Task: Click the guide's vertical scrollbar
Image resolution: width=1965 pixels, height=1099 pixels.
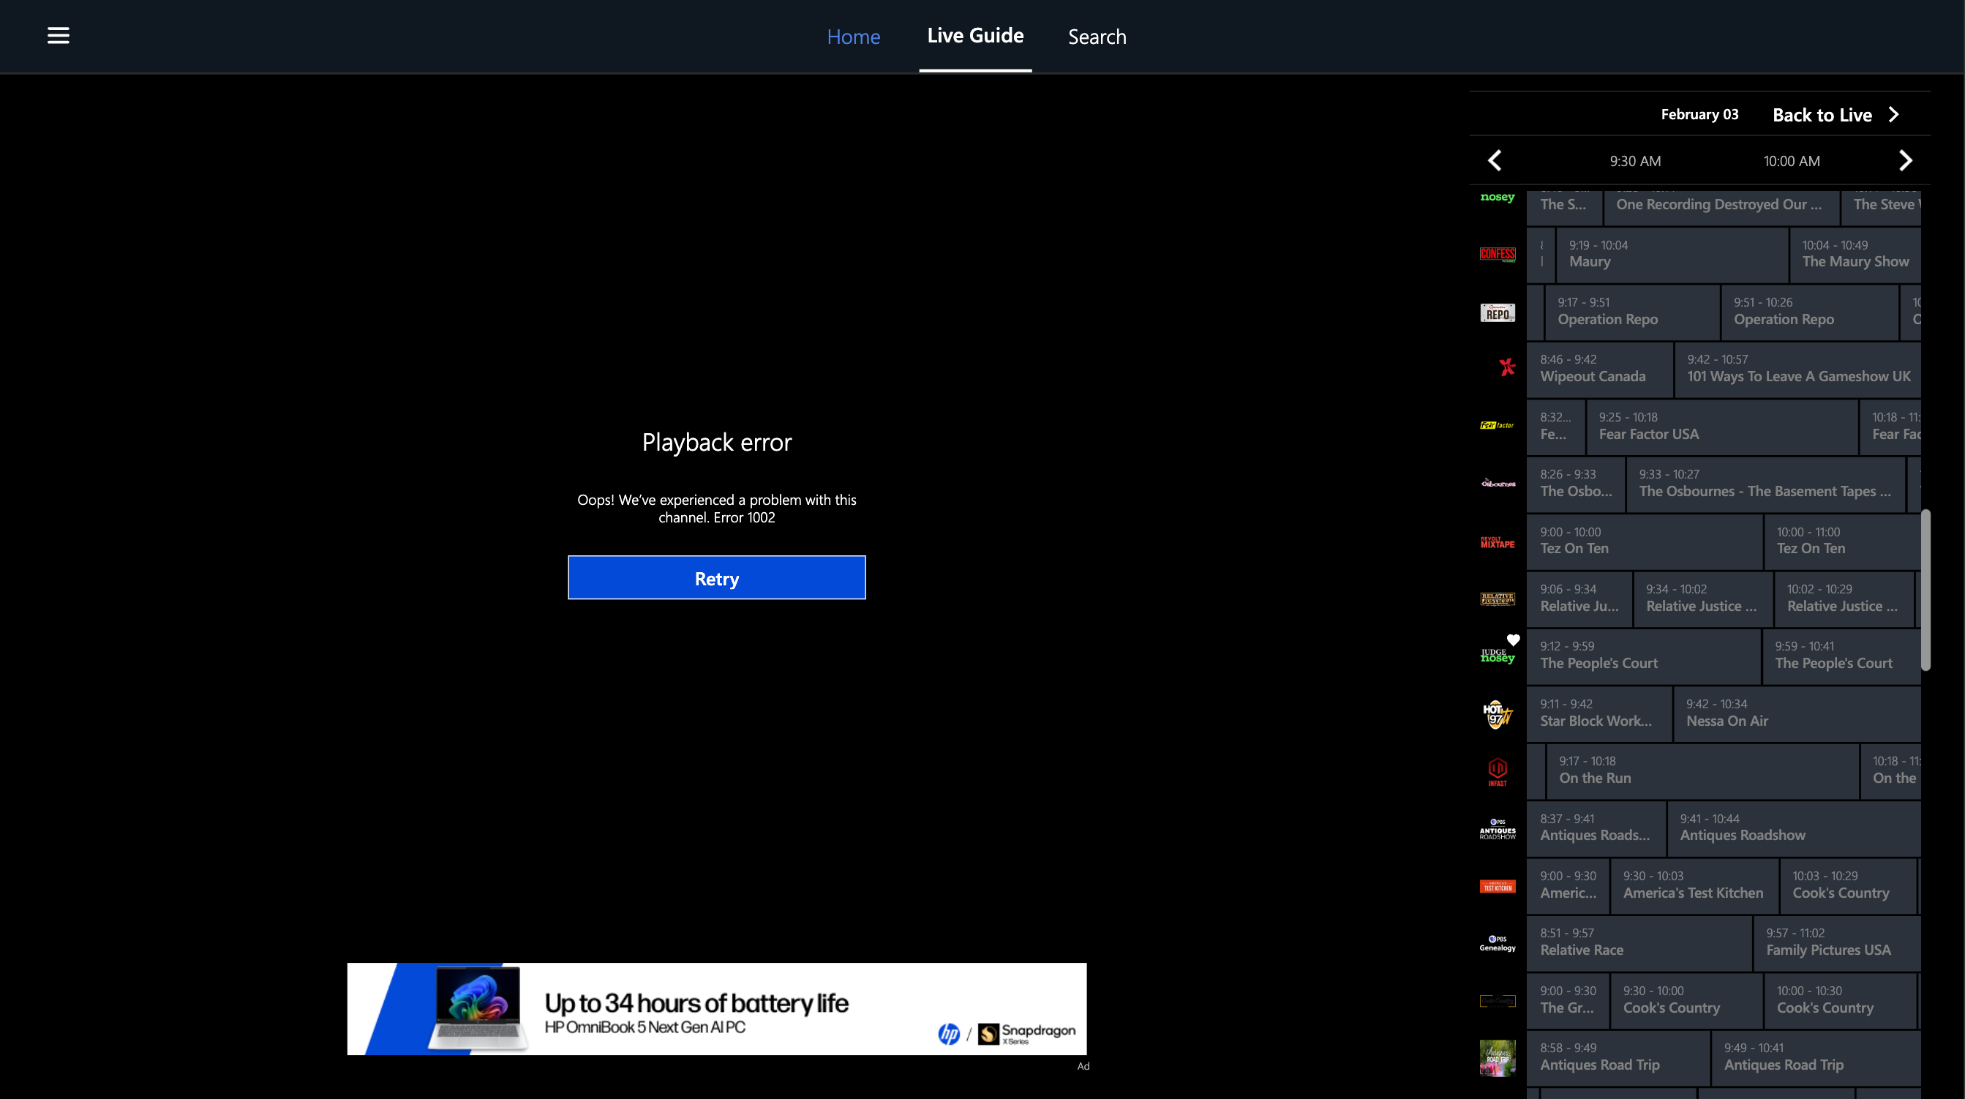Action: click(x=1925, y=589)
